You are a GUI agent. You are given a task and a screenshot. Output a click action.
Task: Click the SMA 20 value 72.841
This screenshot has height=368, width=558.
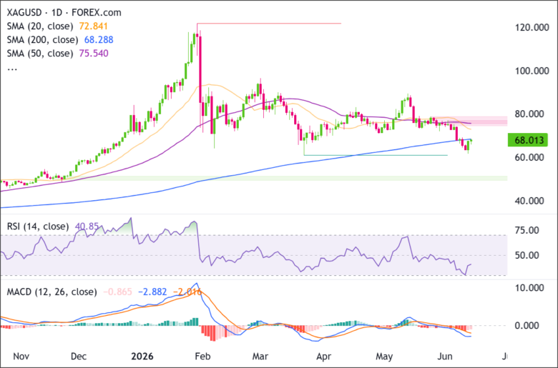(93, 26)
